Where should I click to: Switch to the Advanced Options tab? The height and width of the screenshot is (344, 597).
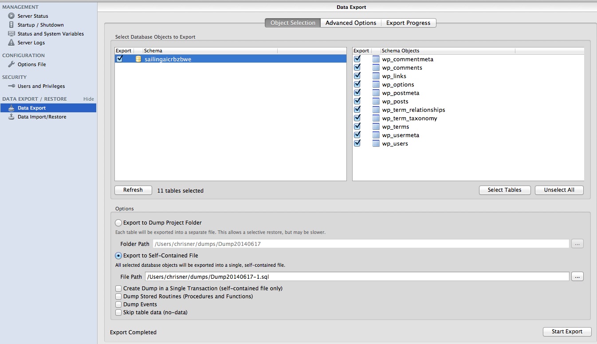(x=350, y=23)
